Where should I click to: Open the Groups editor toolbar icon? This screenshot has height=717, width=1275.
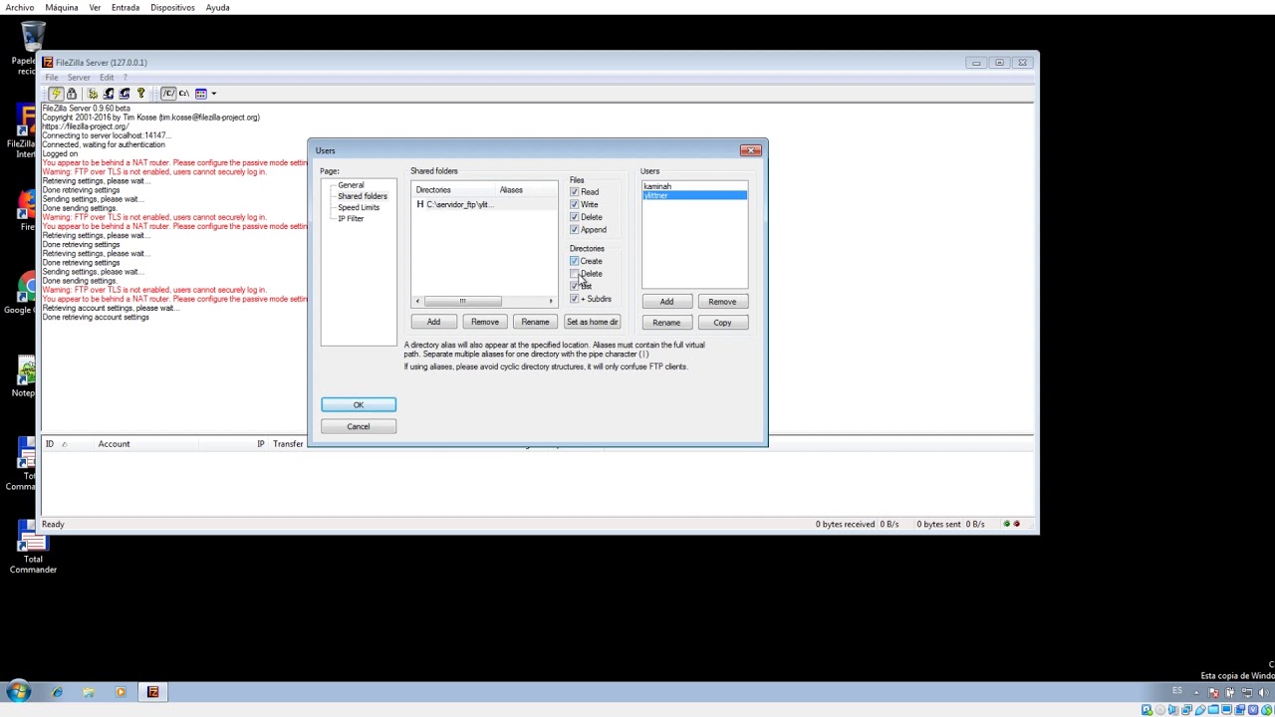(125, 94)
